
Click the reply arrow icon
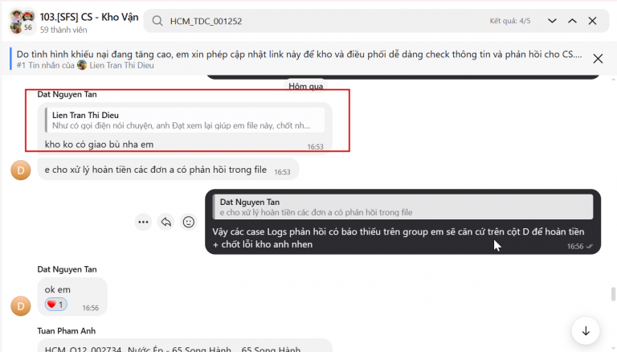tap(165, 222)
